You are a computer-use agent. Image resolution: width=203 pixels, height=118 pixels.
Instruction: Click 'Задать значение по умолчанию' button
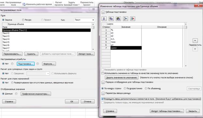(x=122, y=78)
